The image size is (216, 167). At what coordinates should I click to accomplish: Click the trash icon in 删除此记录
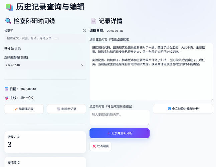(x=59, y=109)
